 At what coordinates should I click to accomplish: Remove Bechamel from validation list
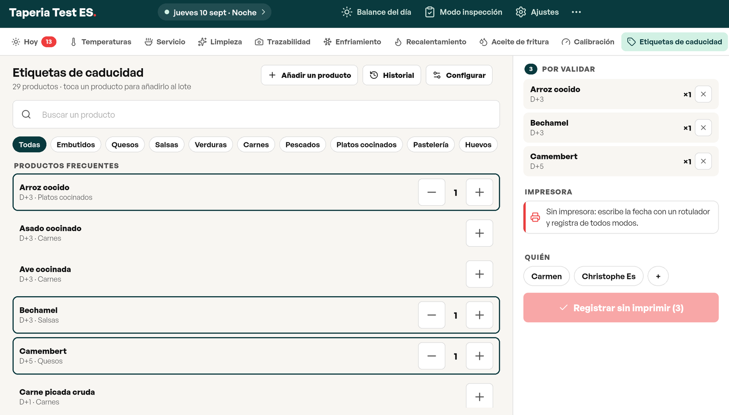click(x=703, y=128)
